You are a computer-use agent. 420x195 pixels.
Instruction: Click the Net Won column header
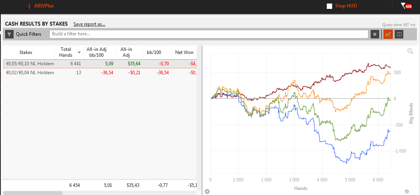tap(184, 52)
